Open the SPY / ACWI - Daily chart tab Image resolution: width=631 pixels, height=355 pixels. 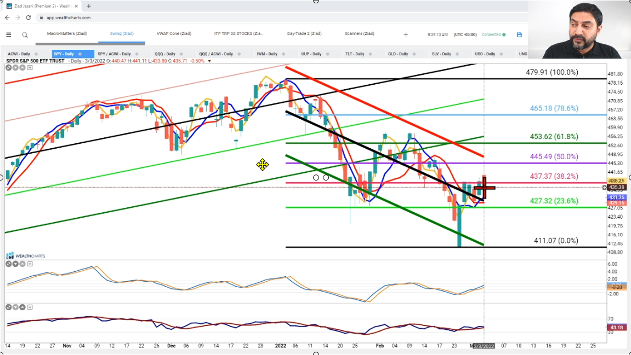point(114,54)
